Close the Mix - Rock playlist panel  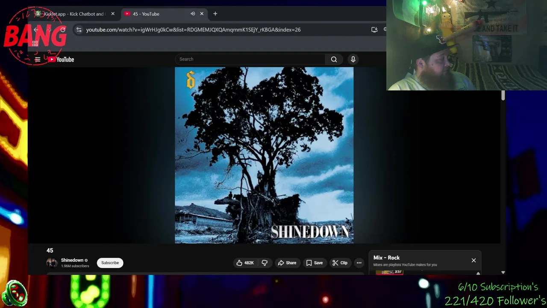click(473, 260)
